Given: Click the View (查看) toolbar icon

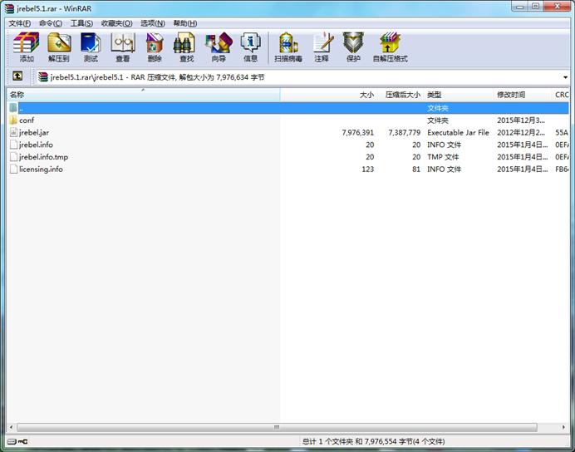Looking at the screenshot, I should coord(123,47).
